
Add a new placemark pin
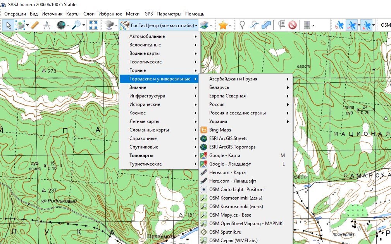tap(242, 25)
